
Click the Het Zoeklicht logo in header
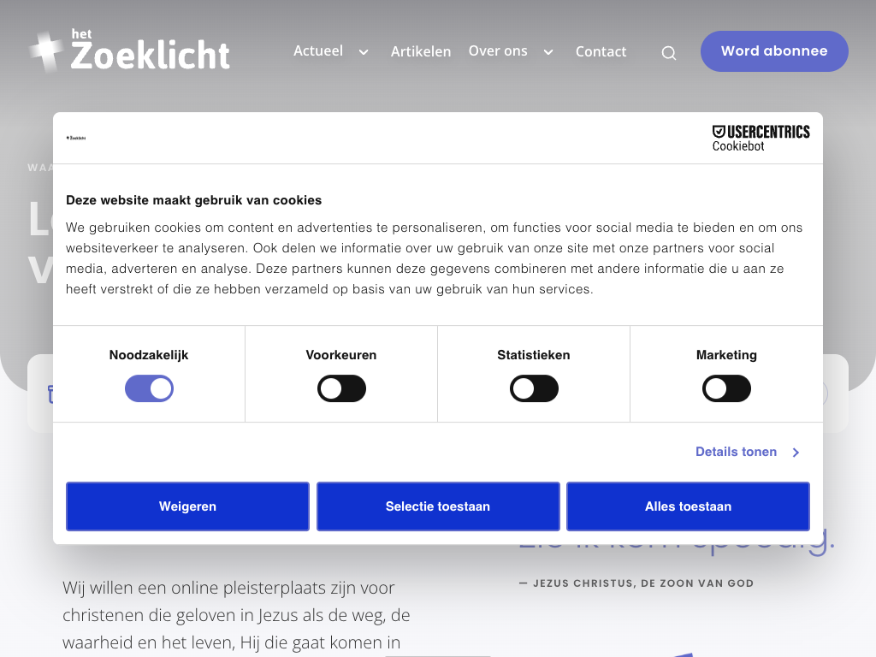click(x=130, y=51)
